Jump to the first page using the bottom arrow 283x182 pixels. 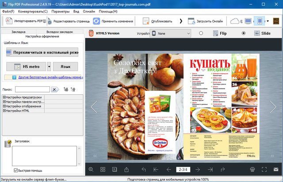[156, 169]
